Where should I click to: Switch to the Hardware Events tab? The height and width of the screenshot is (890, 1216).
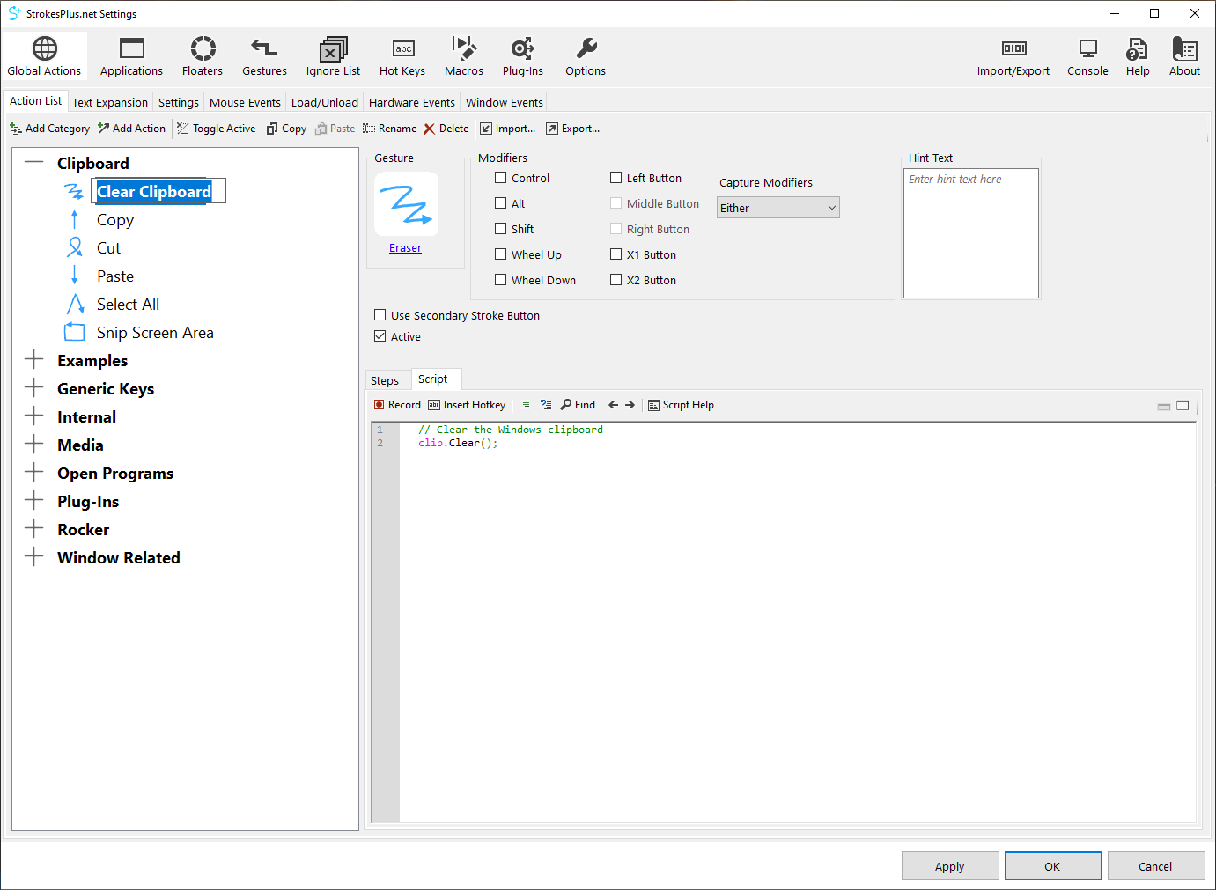(412, 102)
